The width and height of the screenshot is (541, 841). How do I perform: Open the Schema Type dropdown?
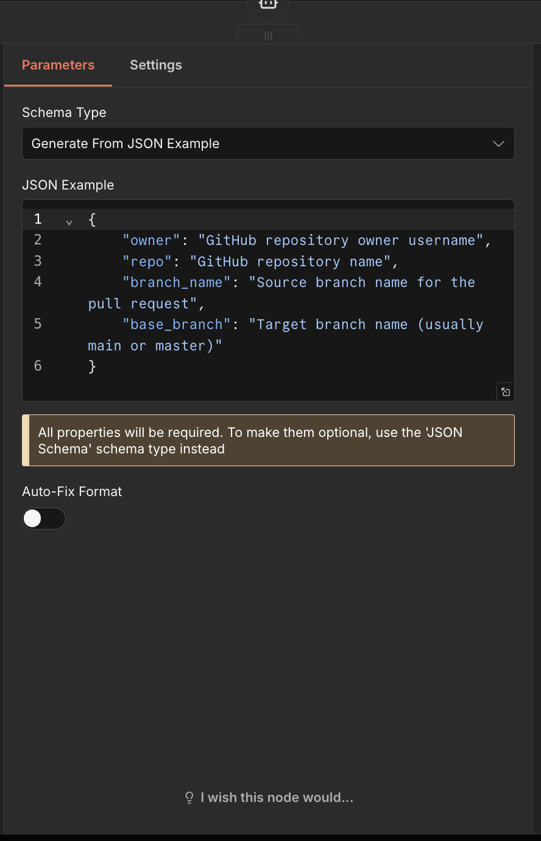click(268, 143)
